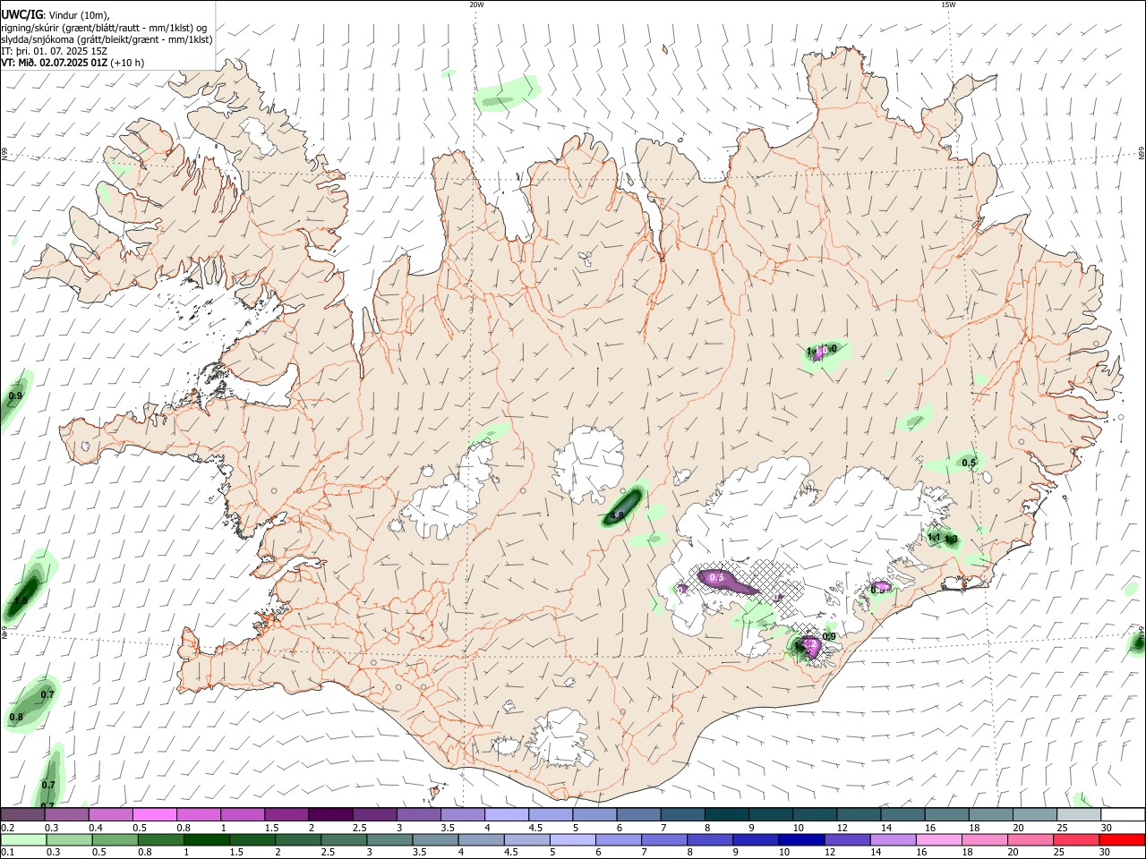Pick the light blue rain swatch between 5 and 6
Image resolution: width=1146 pixels, height=859 pixels.
tap(571, 839)
